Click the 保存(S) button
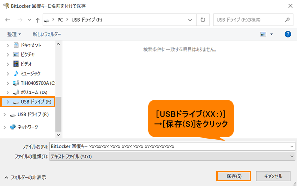Image resolution: width=297 pixels, height=186 pixels. pyautogui.click(x=234, y=176)
